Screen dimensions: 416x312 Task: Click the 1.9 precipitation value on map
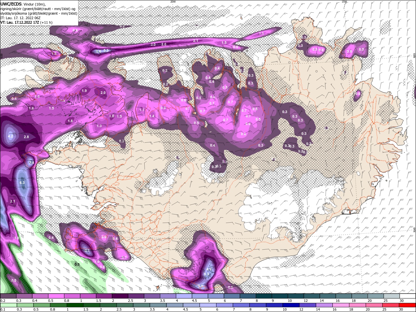tap(84, 91)
